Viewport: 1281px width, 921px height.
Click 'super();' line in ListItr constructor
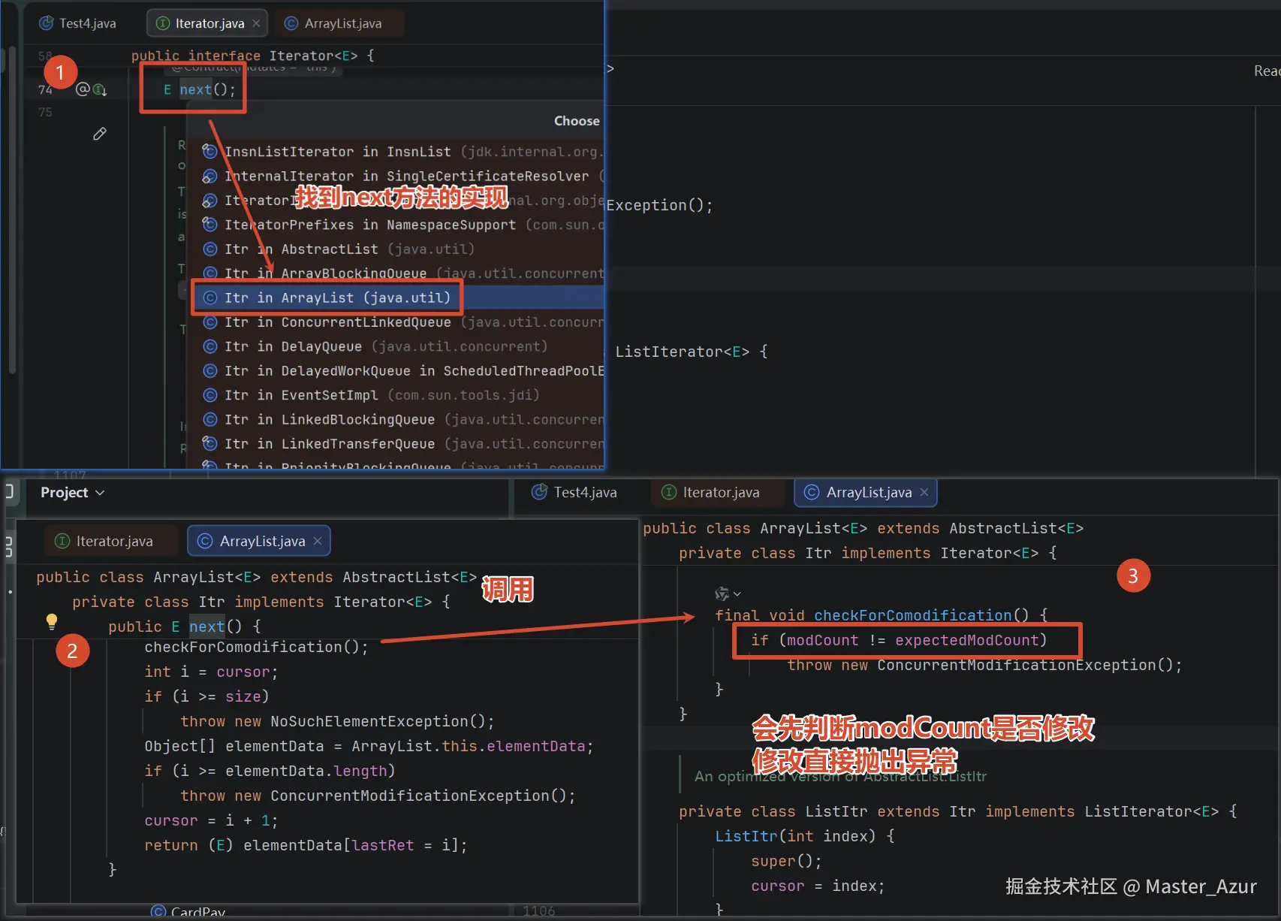point(786,861)
